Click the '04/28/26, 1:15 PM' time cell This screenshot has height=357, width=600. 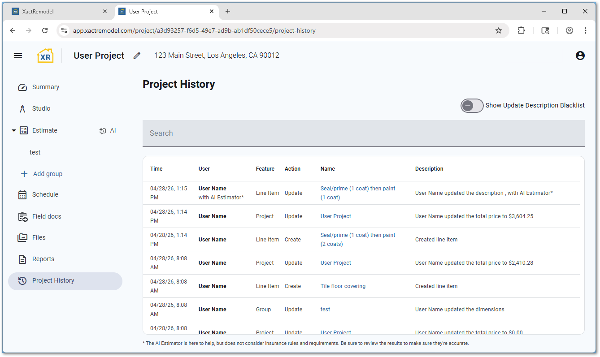(x=169, y=193)
